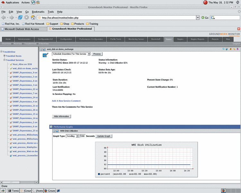Viewport: 241px width, 193px height.
Task: Click the large blue checkmark service icon
Action: coord(45,55)
